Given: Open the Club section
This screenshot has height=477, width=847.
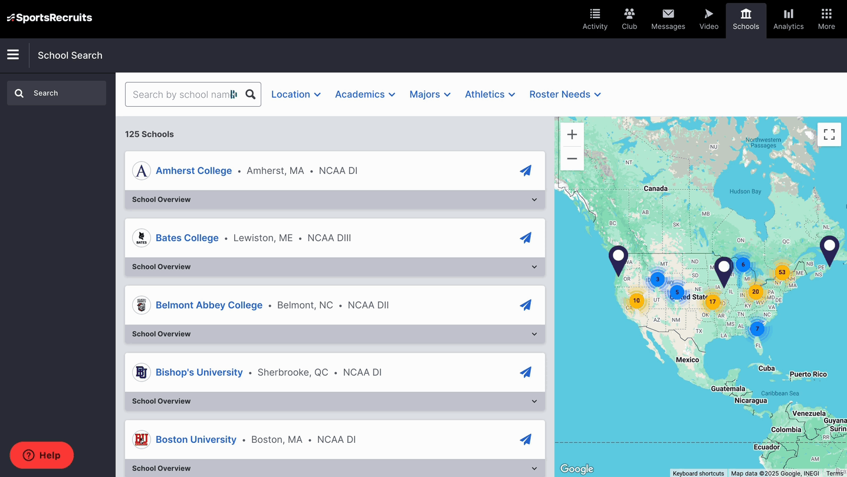Looking at the screenshot, I should pos(629,19).
